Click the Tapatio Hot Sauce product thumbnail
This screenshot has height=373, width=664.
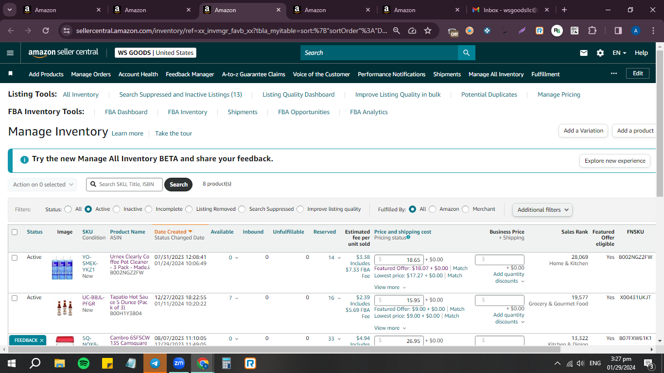[x=65, y=308]
